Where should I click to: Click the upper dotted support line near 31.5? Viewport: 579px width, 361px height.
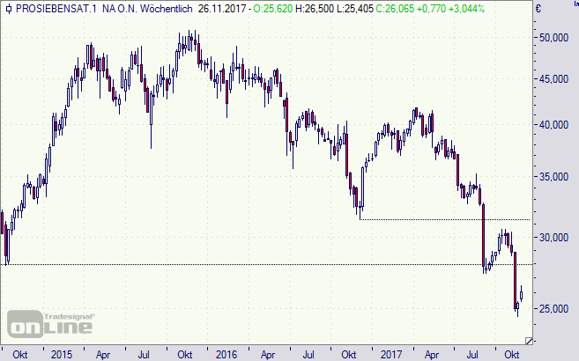pos(445,220)
